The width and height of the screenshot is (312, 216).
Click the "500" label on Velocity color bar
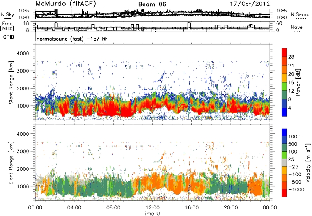(293, 144)
